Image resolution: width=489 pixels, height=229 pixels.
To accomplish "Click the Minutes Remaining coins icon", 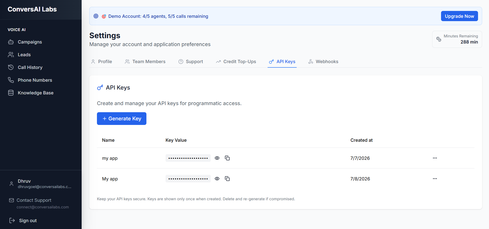I will [x=439, y=39].
